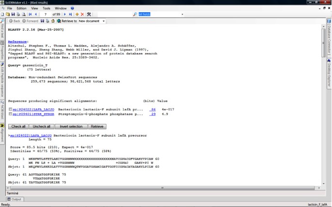Image resolution: width=332 pixels, height=207 pixels.
Task: Click the home icon in browser toolbar
Action: coord(53,21)
